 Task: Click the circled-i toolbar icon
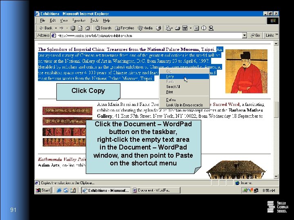click(204, 28)
